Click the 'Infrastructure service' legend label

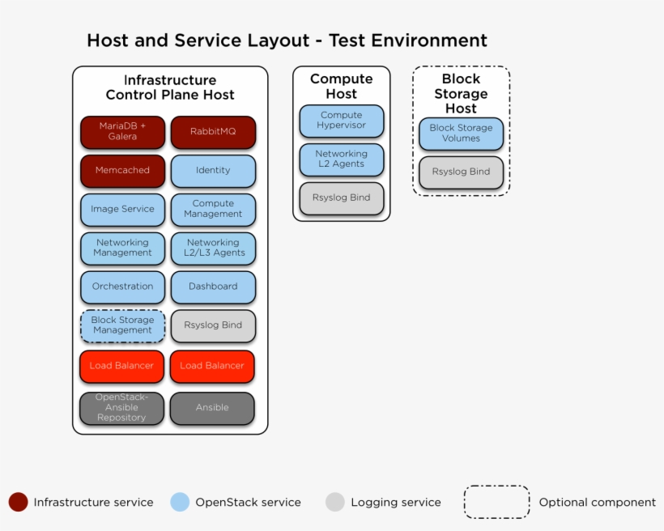[94, 502]
